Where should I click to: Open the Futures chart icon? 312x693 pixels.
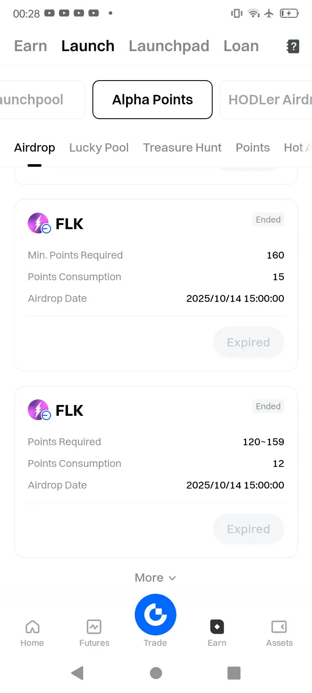[94, 627]
